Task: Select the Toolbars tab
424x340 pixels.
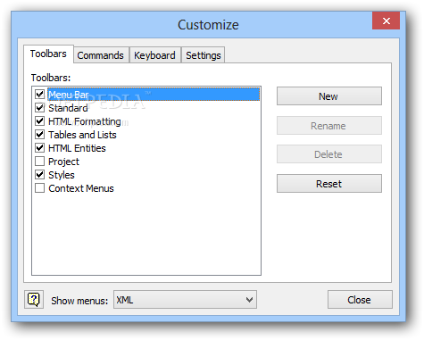Action: tap(48, 54)
